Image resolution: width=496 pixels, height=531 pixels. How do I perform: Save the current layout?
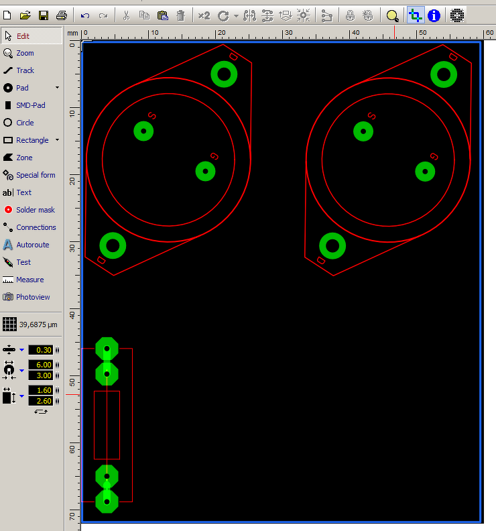pos(44,15)
